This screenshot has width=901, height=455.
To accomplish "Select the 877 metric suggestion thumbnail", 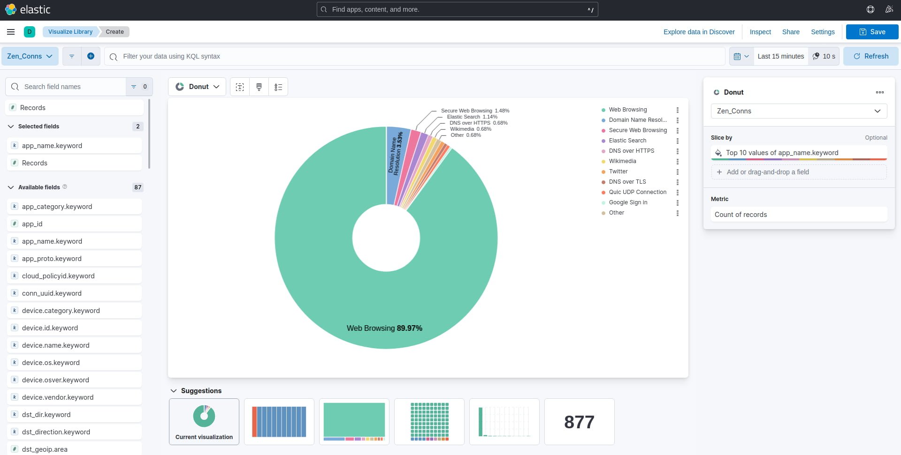I will pos(579,422).
